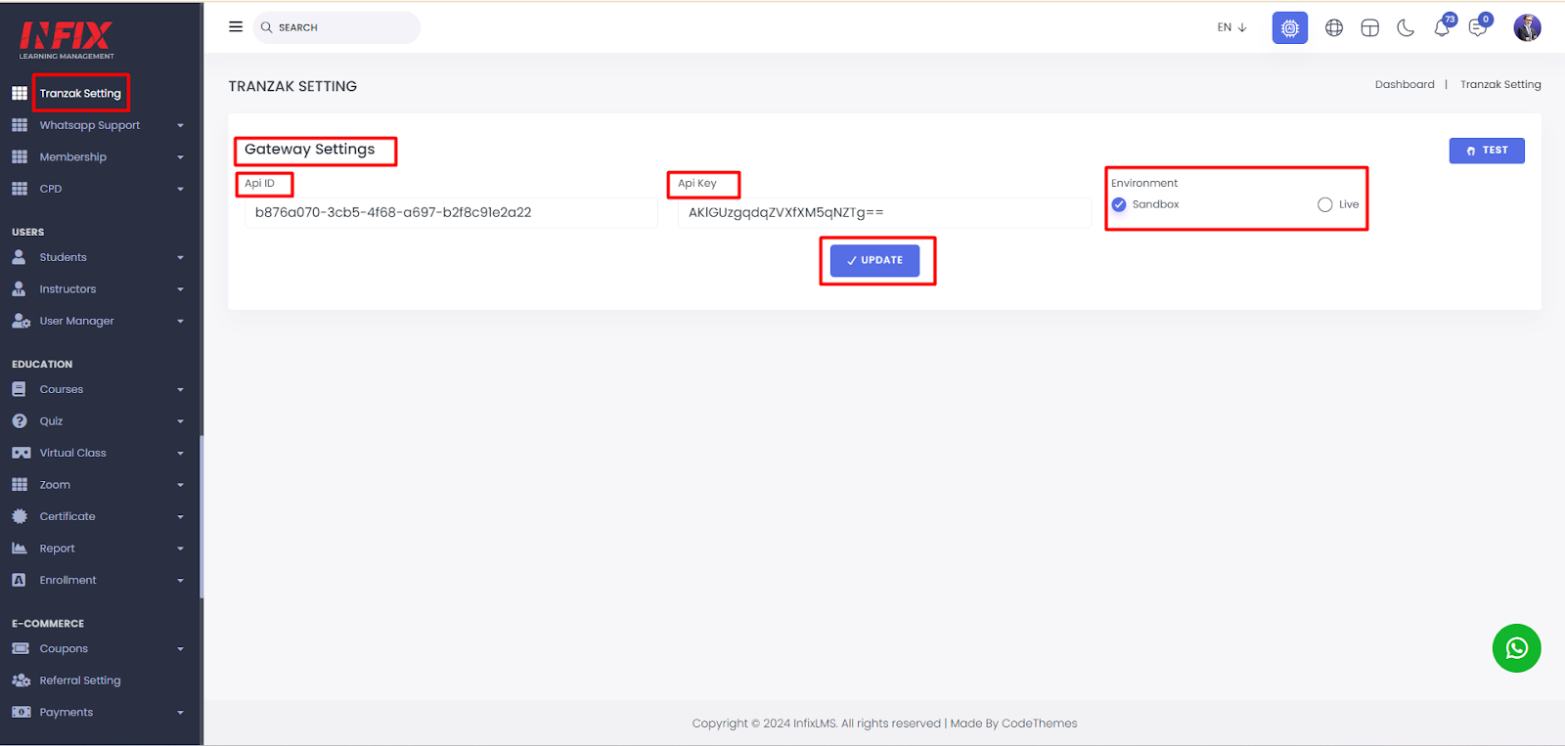Expand Enrollment menu arrow
This screenshot has height=746, width=1565.
pos(180,581)
